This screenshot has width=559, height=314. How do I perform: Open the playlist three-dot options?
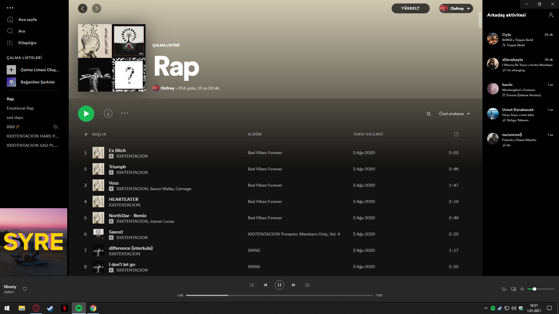125,113
